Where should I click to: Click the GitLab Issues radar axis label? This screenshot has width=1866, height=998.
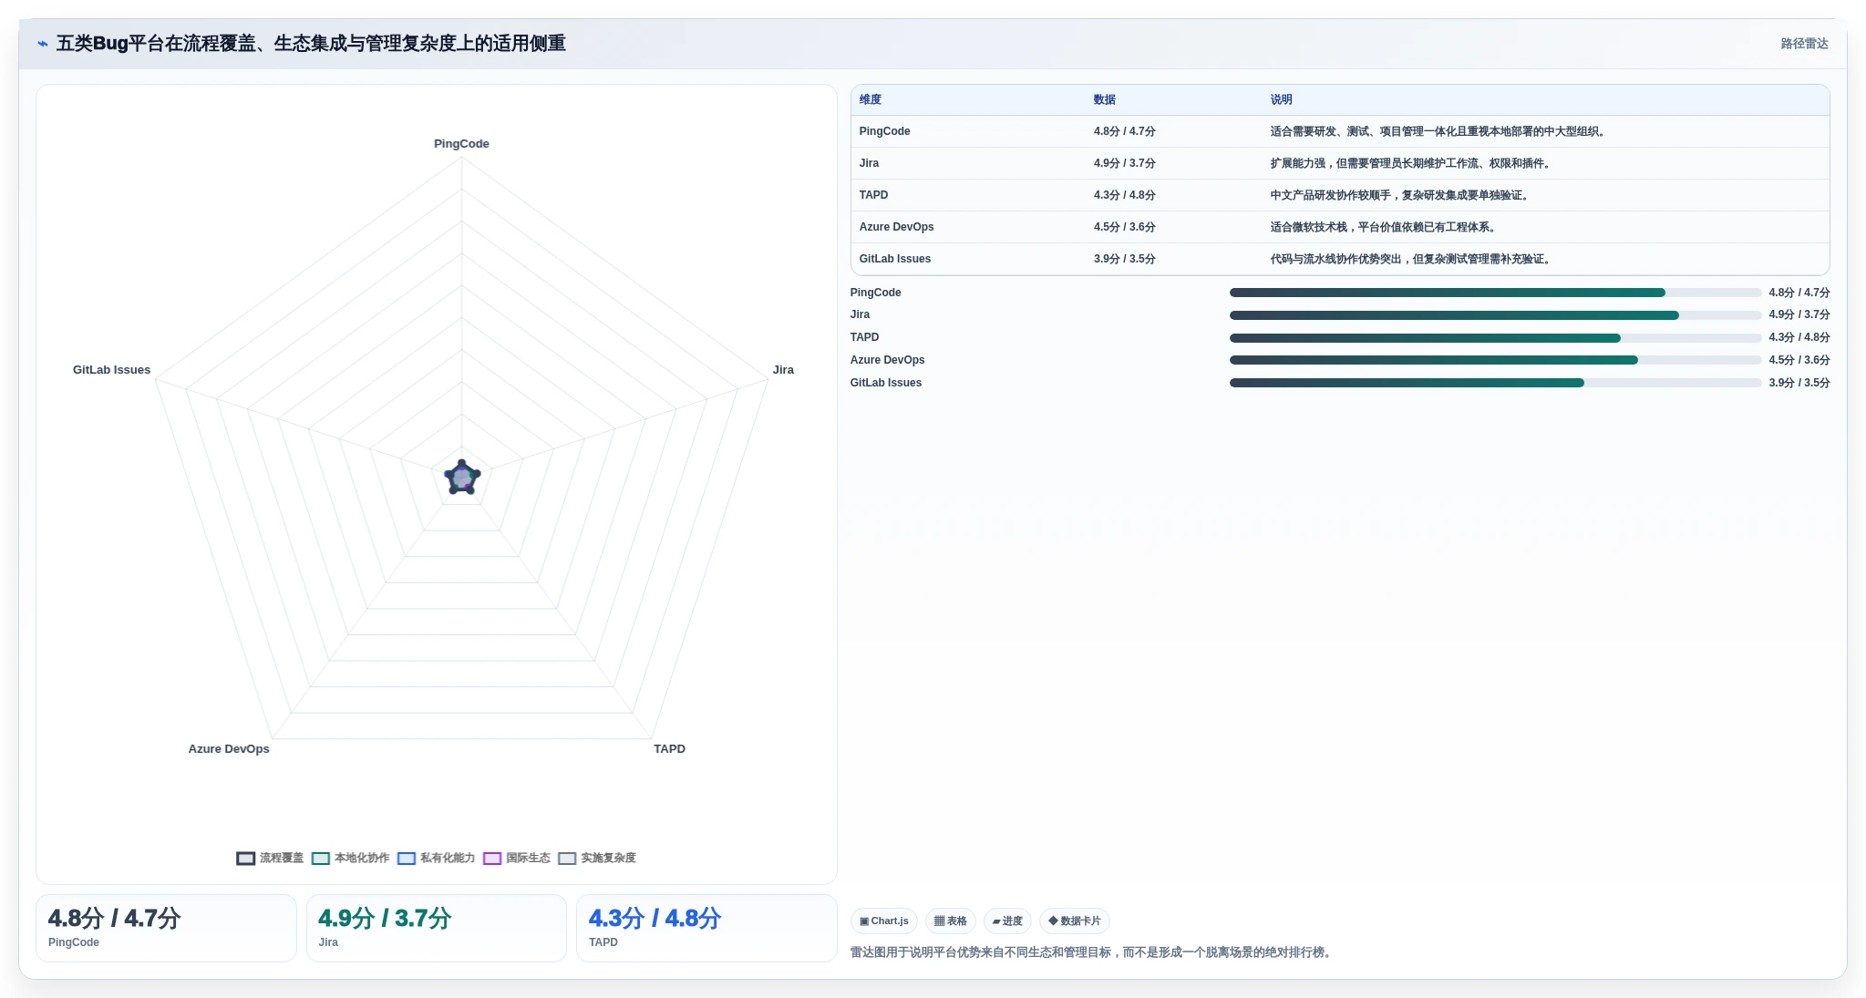[111, 370]
